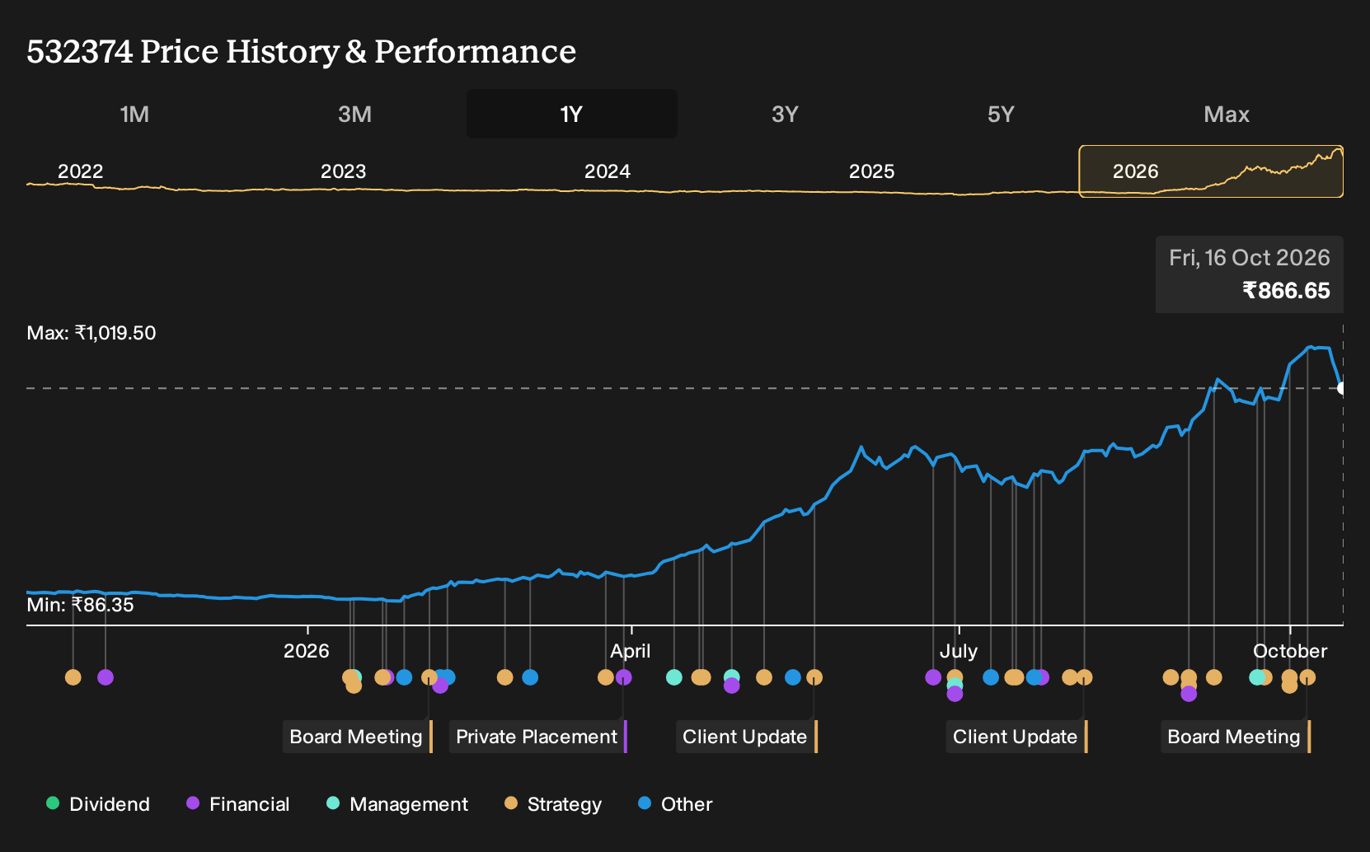
Task: Select the active 1Y range tab
Action: tap(572, 114)
